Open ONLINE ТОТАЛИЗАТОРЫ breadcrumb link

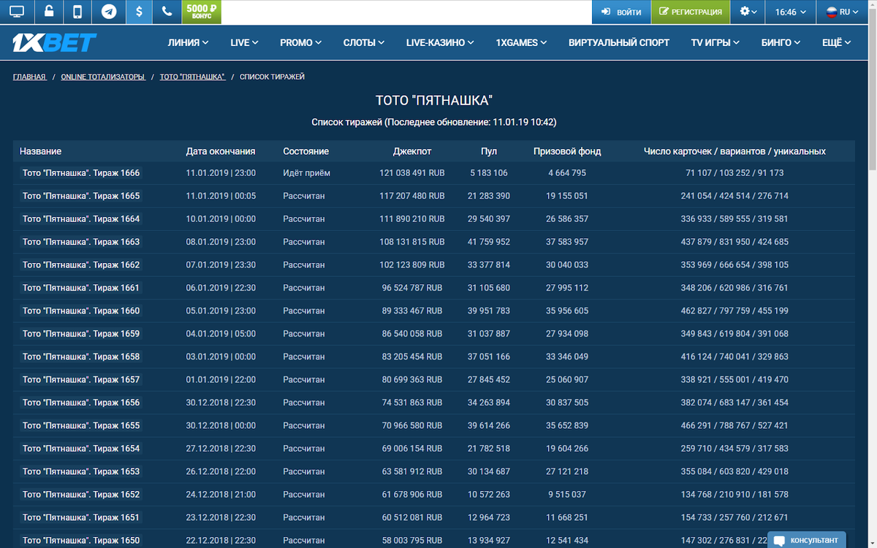click(103, 77)
